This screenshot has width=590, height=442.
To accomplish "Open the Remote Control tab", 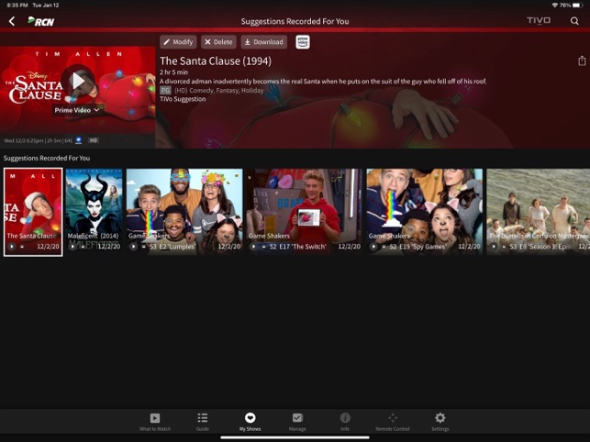I will point(393,422).
